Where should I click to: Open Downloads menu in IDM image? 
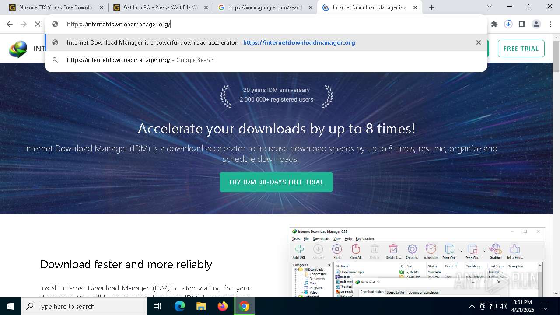tap(321, 238)
